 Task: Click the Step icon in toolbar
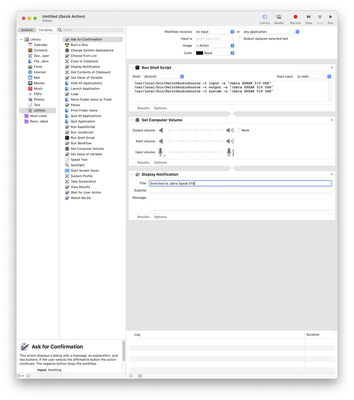pos(308,17)
